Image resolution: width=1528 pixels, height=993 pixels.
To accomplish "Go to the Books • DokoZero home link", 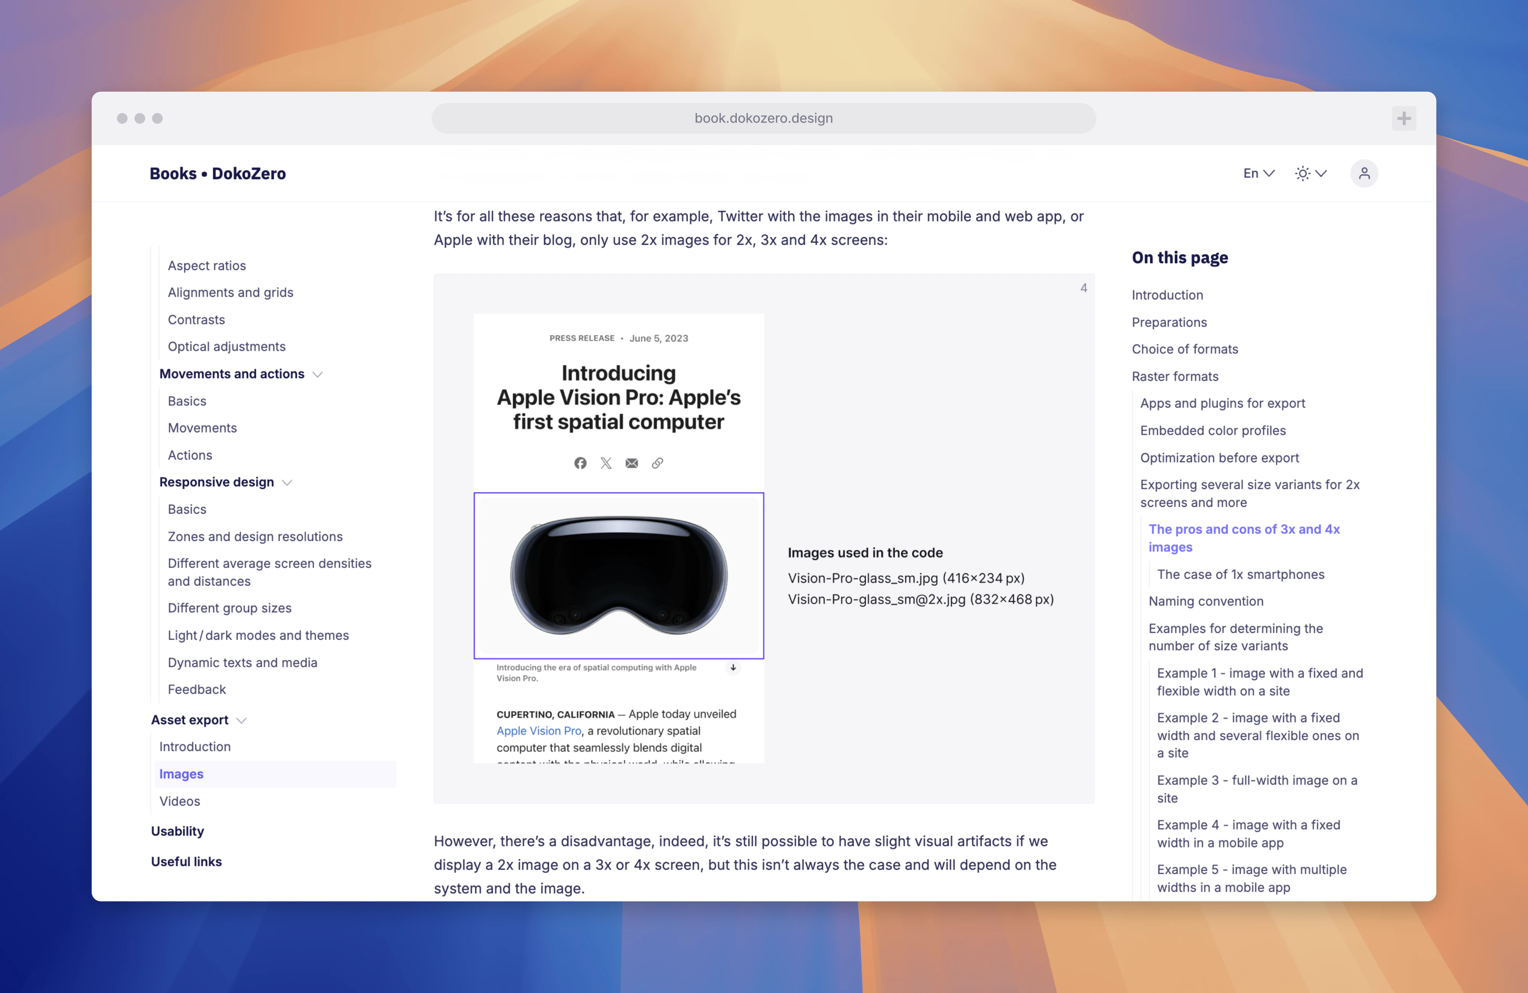I will point(218,173).
